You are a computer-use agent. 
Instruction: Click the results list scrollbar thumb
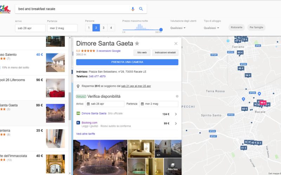pos(70,106)
